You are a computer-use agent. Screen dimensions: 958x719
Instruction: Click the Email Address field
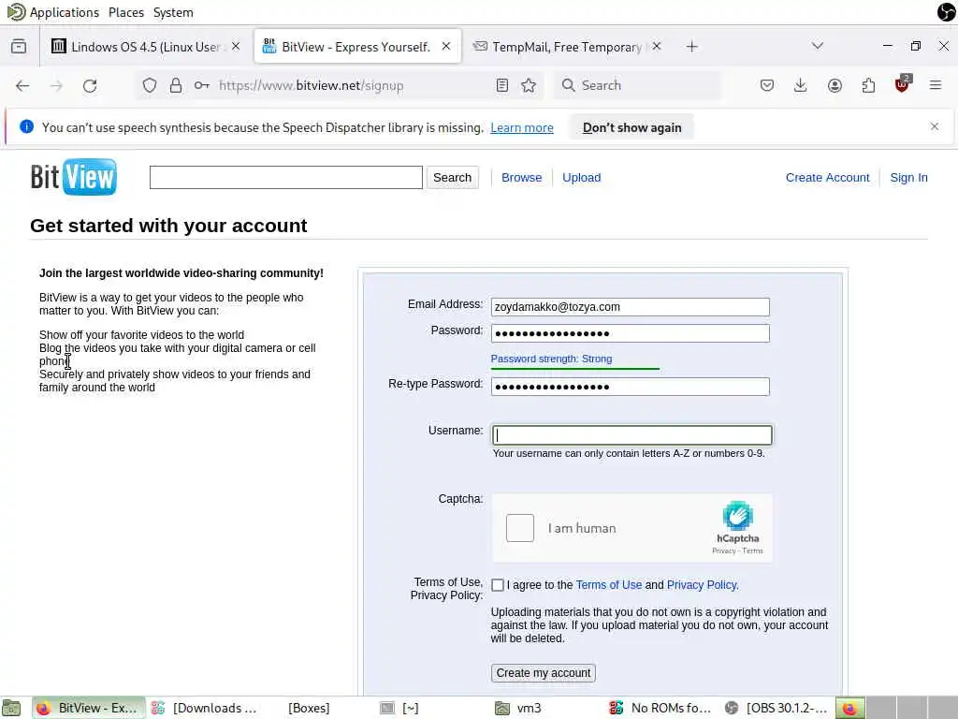coord(630,307)
